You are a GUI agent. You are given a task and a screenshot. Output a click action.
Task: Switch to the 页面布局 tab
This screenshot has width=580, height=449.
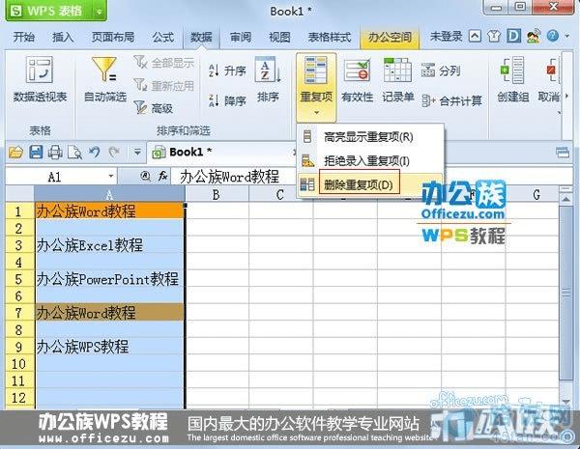[113, 37]
